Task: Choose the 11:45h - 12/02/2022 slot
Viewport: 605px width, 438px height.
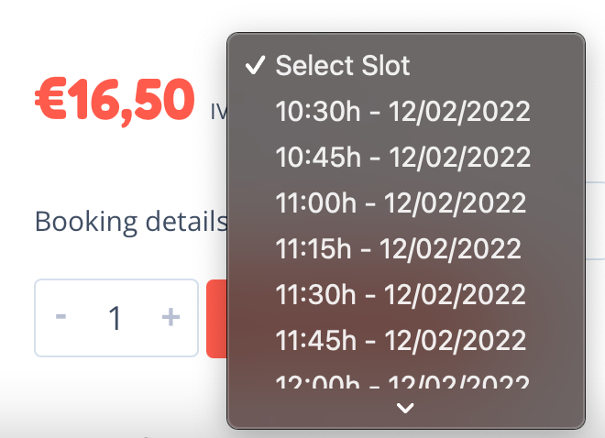Action: point(401,340)
